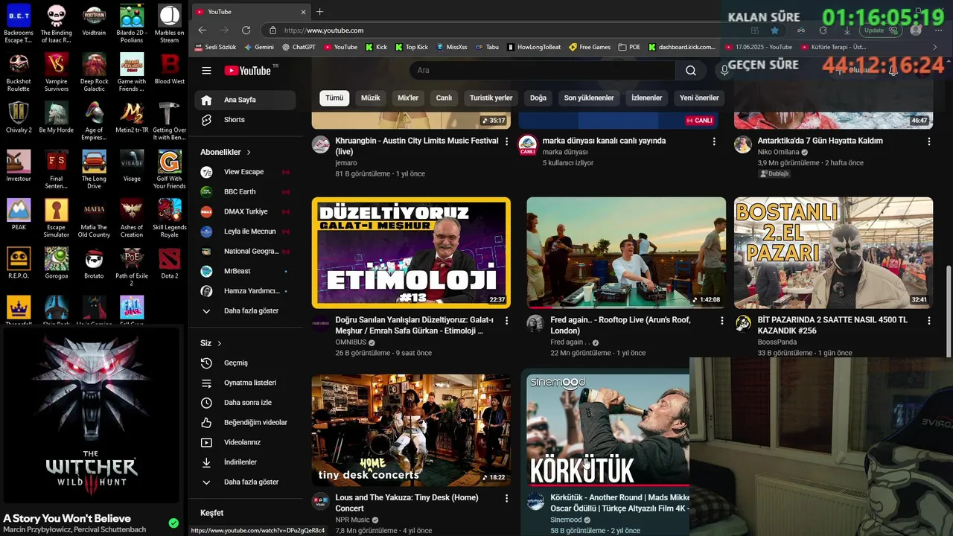Open Brotato desktop icon
Screen dimensions: 953x536
(x=94, y=263)
